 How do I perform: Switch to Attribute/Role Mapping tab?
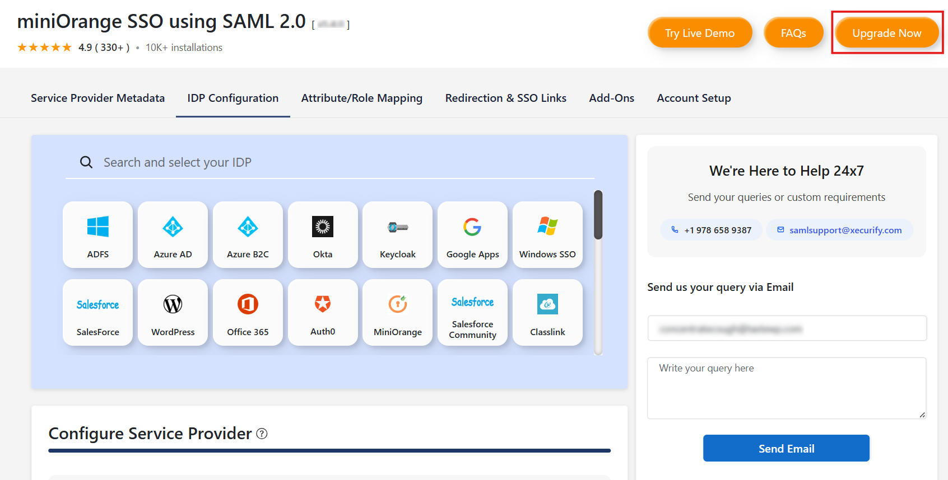click(361, 98)
